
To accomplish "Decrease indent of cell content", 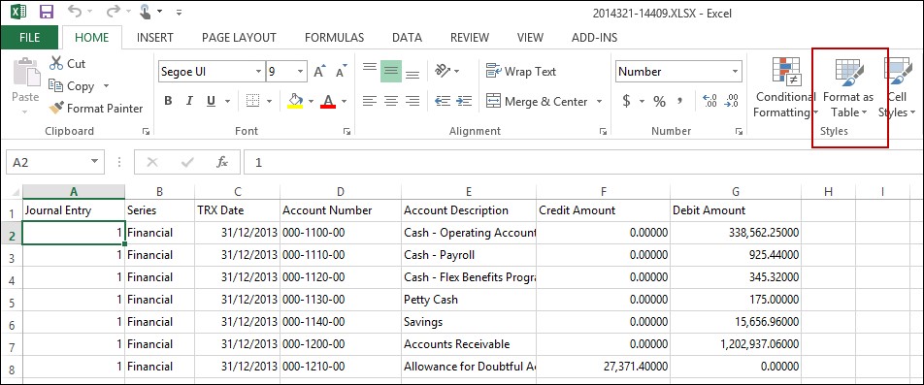I will [x=442, y=101].
